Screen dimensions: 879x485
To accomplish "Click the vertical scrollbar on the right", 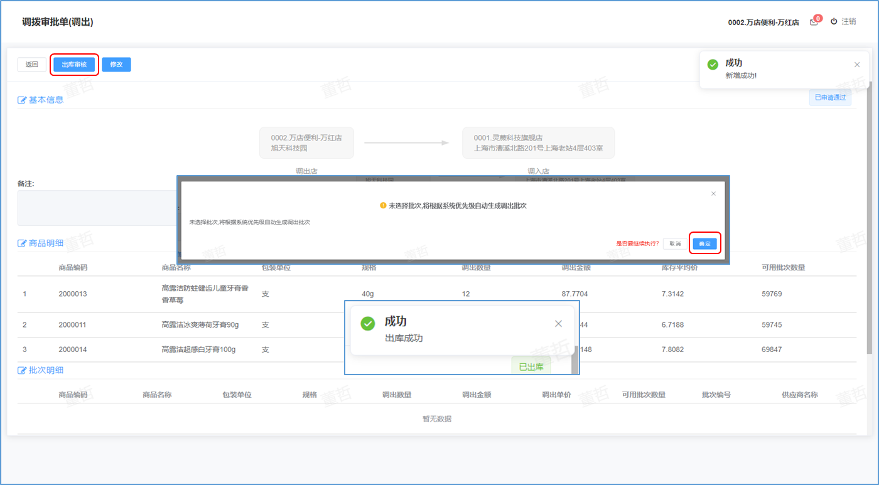I will (869, 220).
